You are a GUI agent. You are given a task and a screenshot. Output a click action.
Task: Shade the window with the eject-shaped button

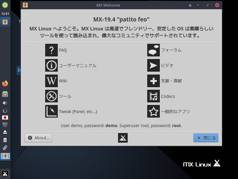click(x=190, y=5)
